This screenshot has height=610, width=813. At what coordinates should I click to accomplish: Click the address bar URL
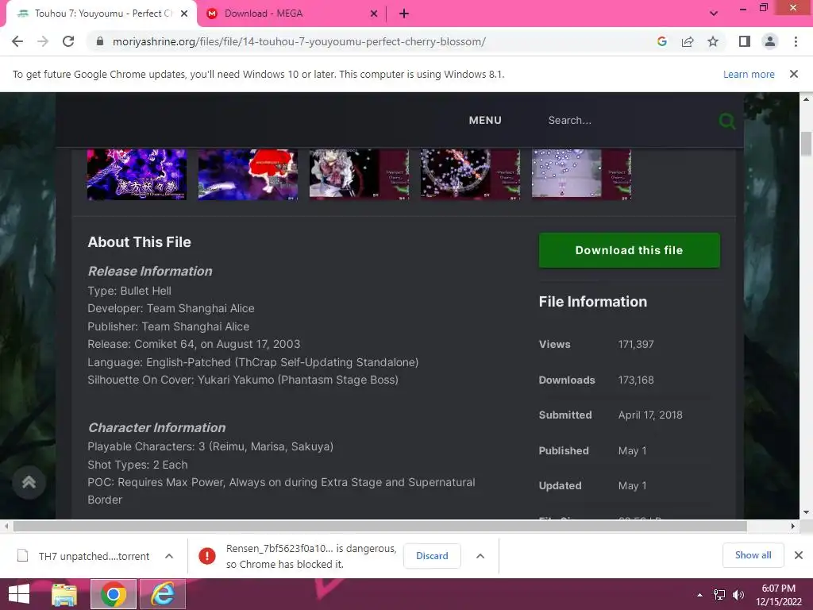(299, 41)
